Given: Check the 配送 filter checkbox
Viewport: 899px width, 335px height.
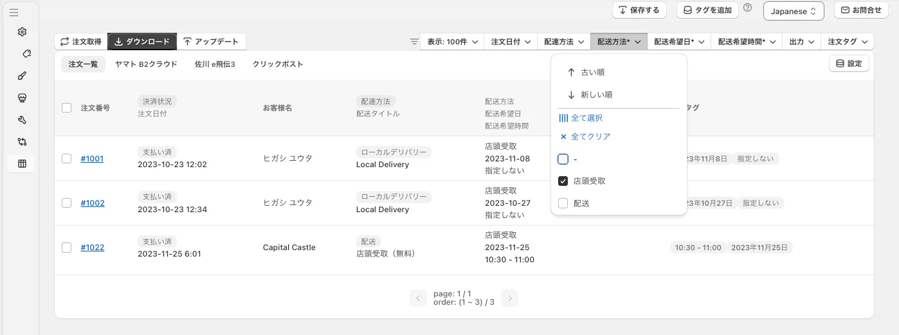Looking at the screenshot, I should click(x=563, y=203).
